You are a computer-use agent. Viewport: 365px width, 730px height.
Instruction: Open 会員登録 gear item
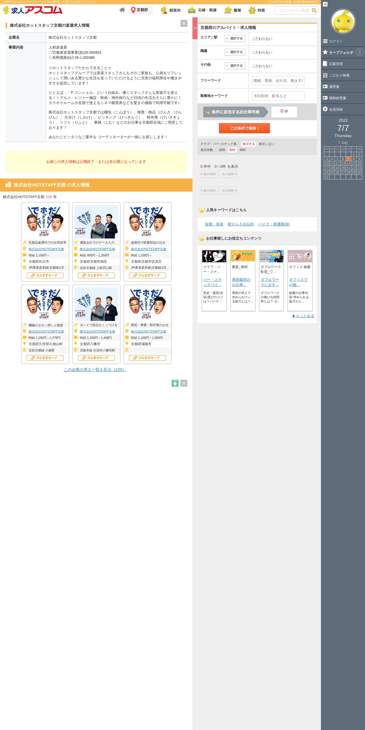[x=343, y=109]
